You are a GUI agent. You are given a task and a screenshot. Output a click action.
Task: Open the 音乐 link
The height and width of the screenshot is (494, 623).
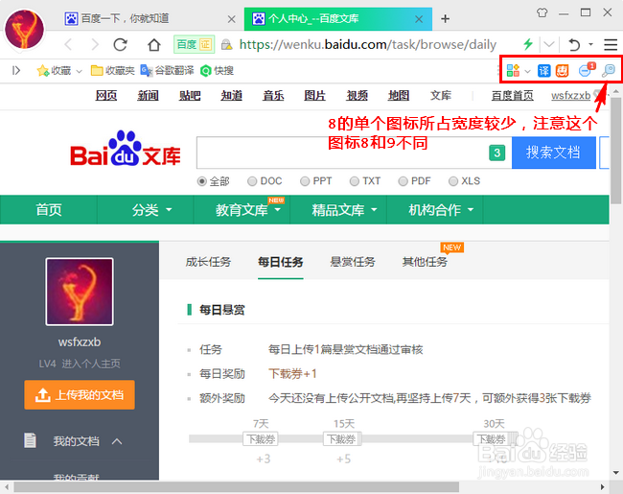273,96
